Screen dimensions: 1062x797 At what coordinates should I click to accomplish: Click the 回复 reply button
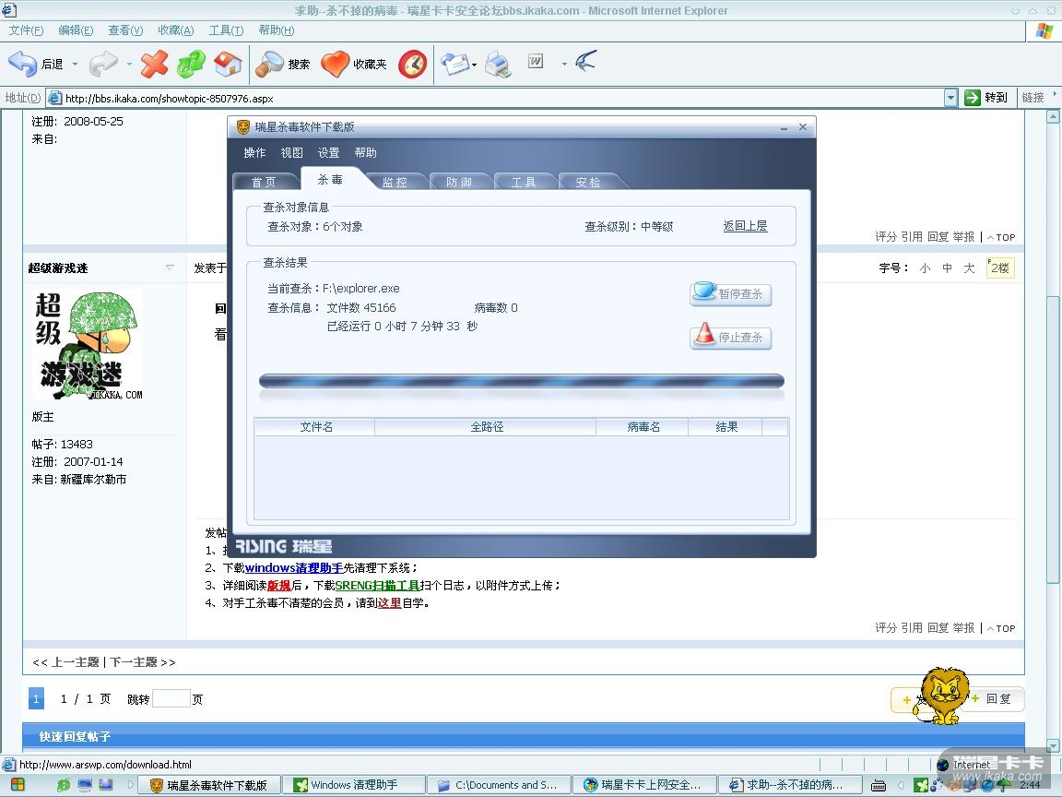click(x=995, y=698)
